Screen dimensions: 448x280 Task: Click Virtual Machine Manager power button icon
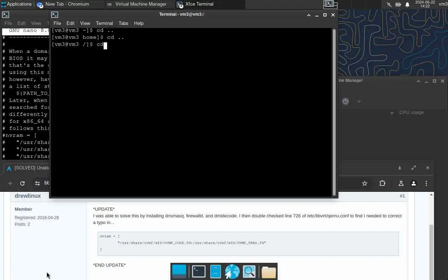click(x=345, y=101)
